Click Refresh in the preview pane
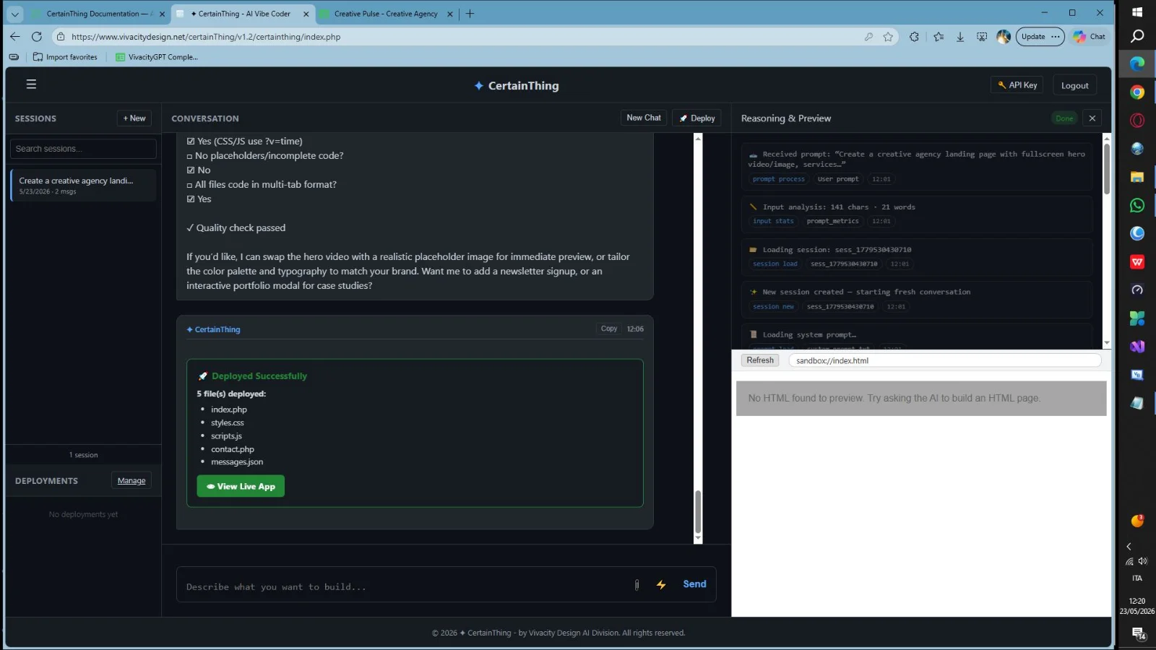Image resolution: width=1156 pixels, height=650 pixels. (x=760, y=360)
